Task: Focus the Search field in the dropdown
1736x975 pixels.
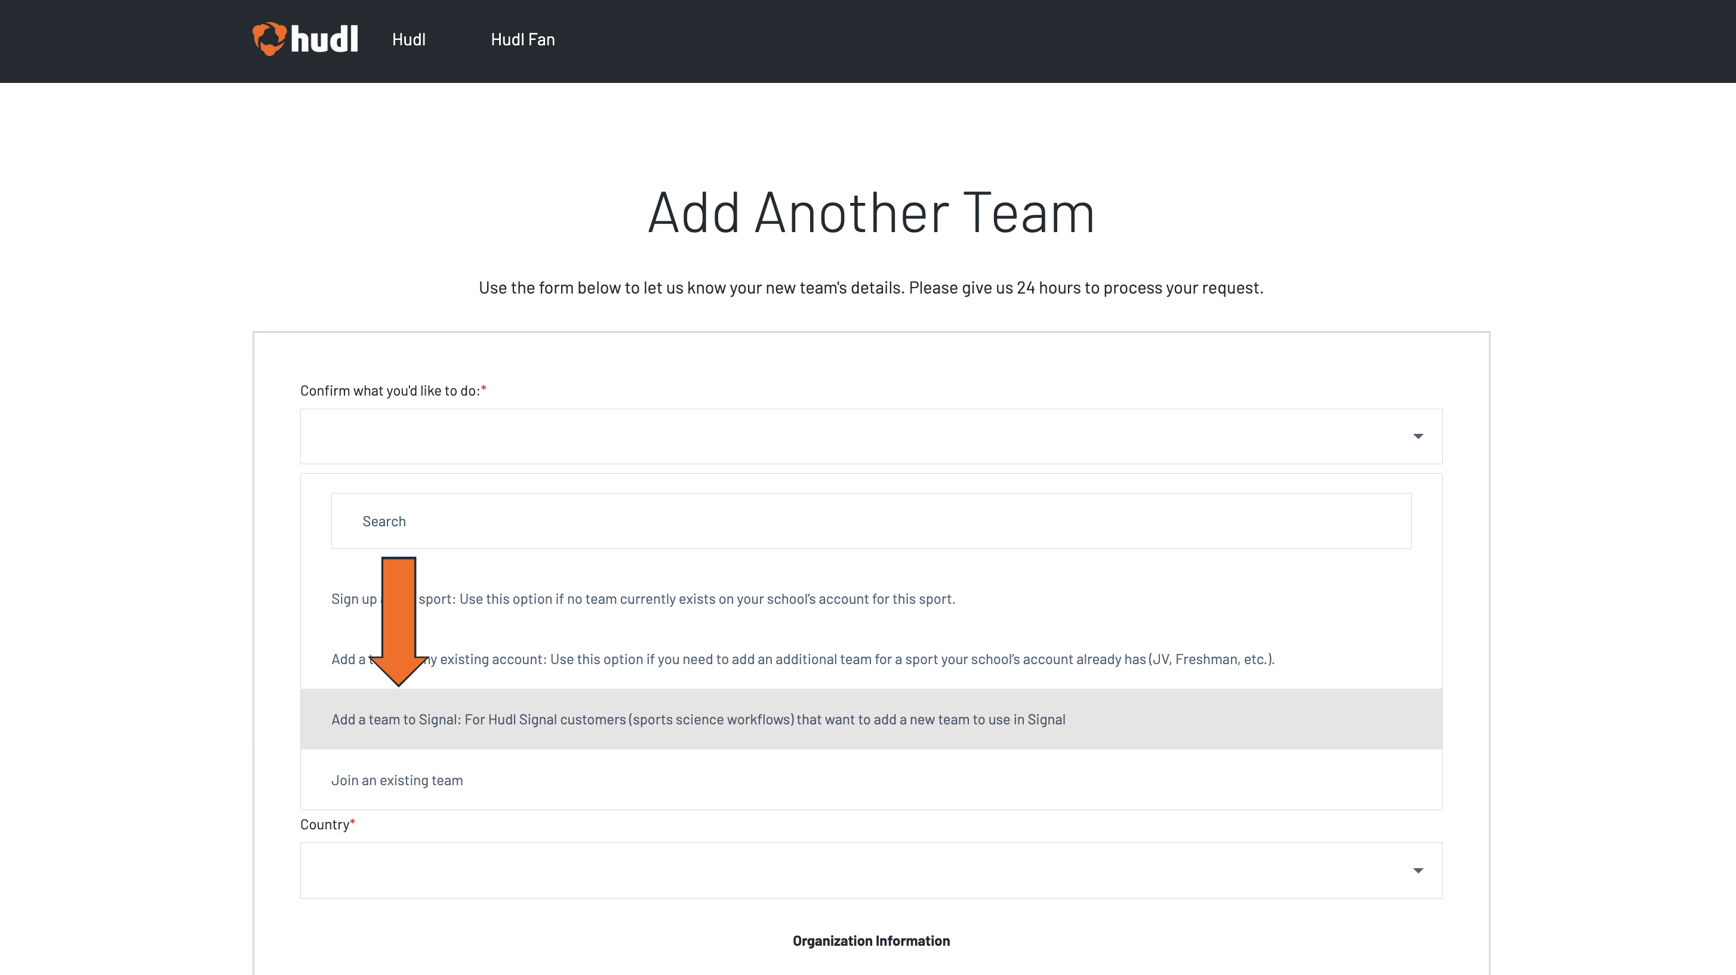Action: click(871, 521)
